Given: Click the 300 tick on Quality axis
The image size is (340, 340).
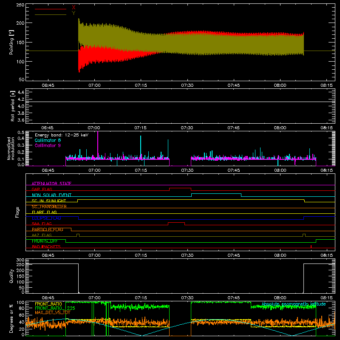Looking at the screenshot, I should (x=20, y=260).
